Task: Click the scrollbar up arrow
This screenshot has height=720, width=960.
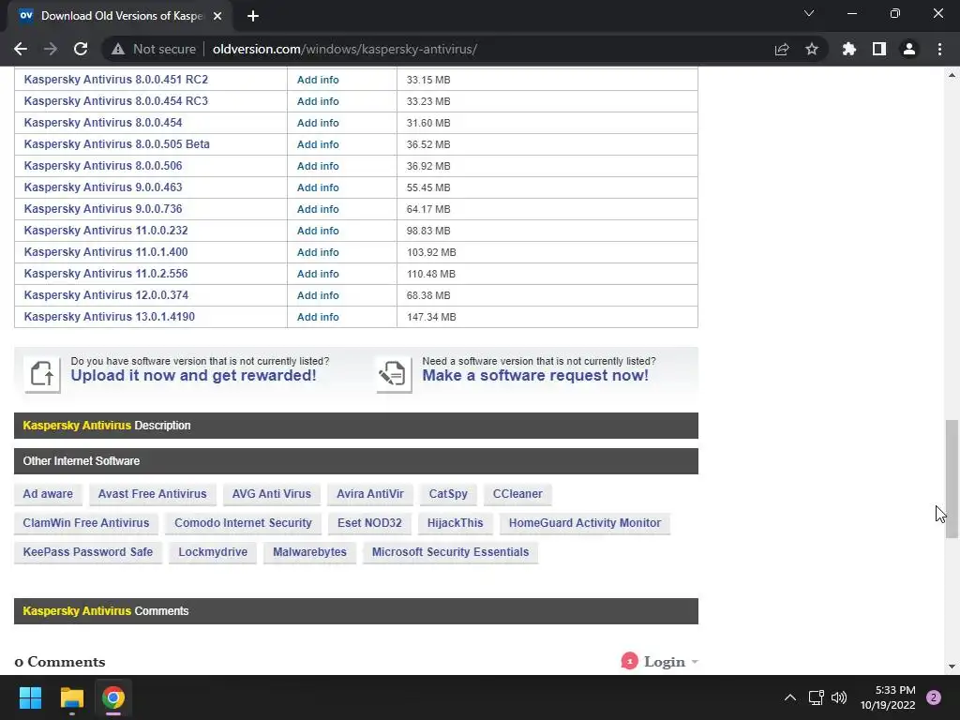Action: [x=952, y=75]
